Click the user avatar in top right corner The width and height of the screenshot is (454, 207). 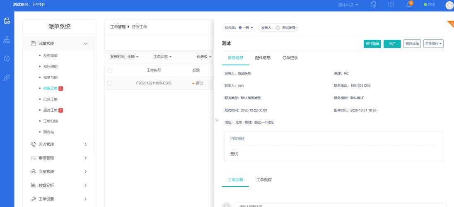coord(450,5)
